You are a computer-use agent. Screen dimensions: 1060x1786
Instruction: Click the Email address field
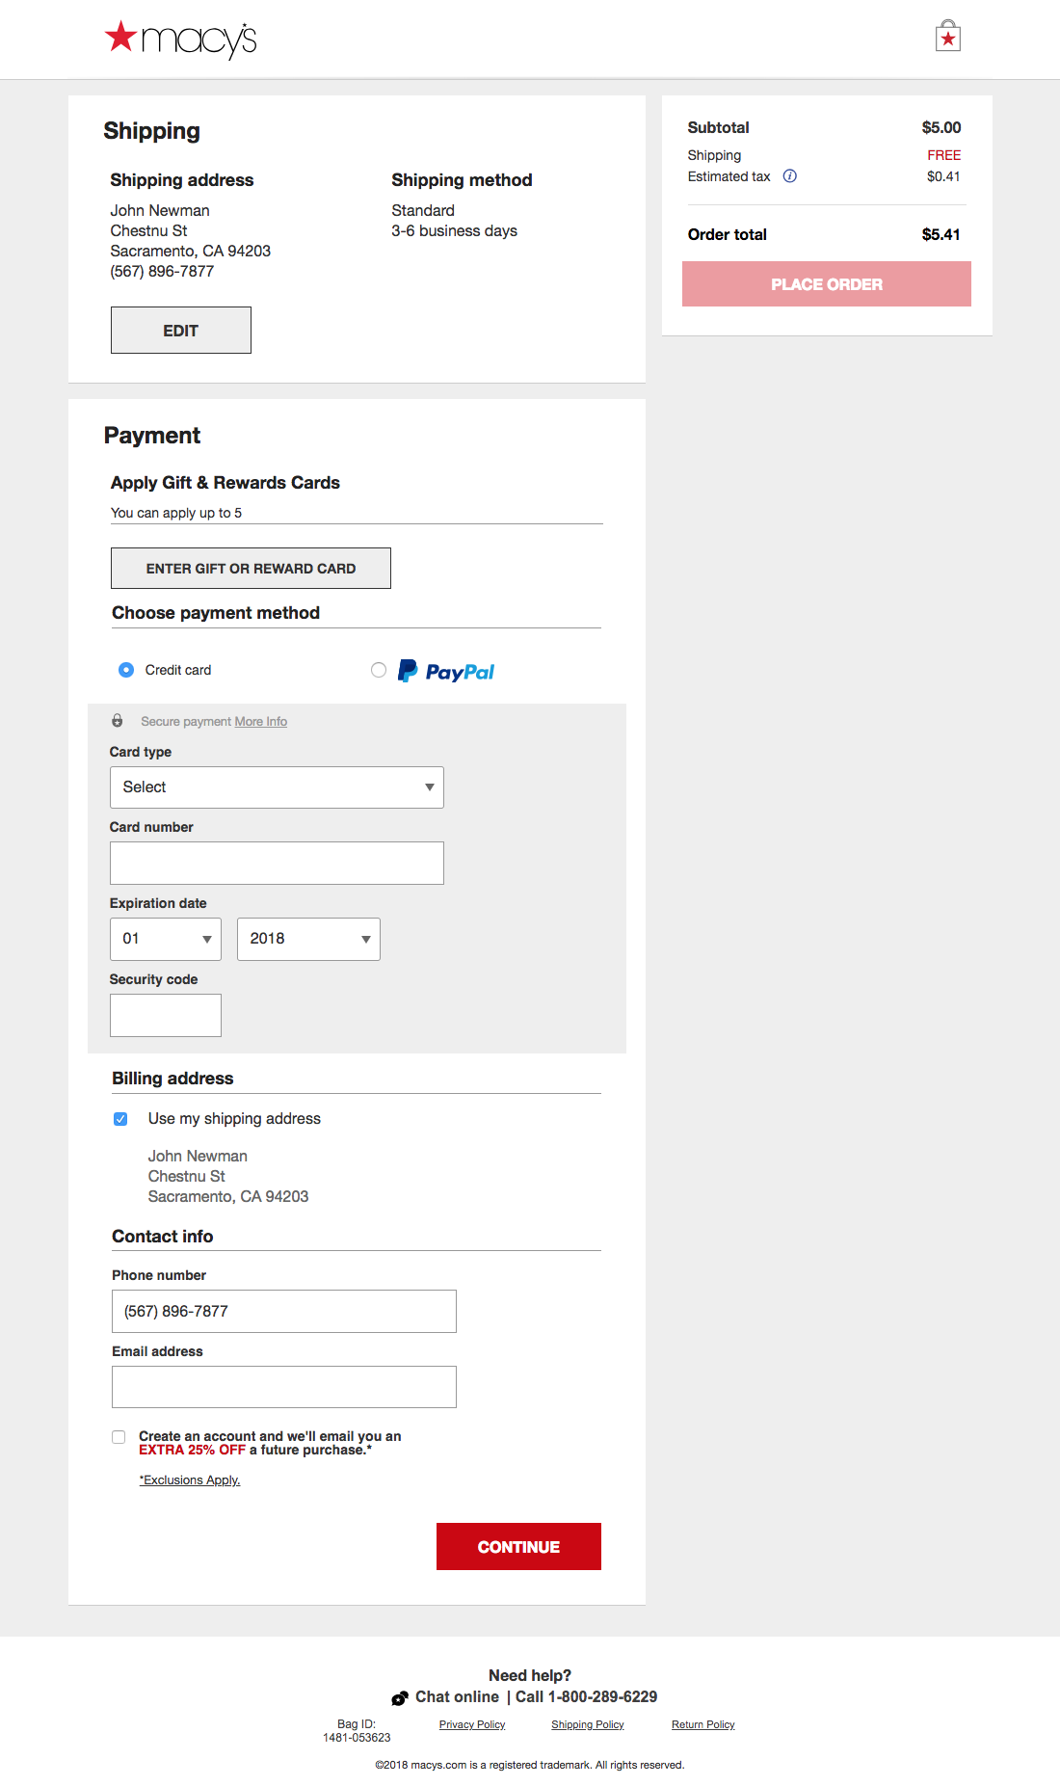pos(284,1387)
